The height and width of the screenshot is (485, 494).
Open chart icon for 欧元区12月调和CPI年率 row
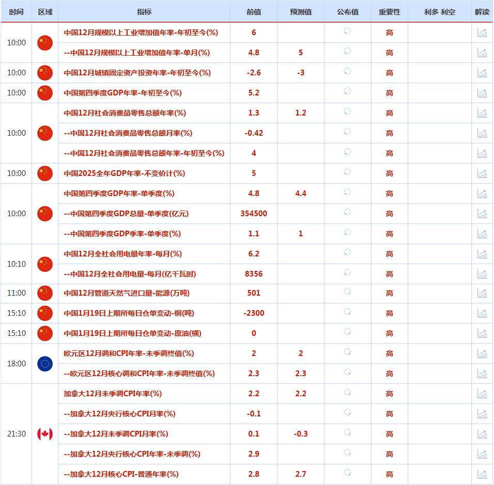(x=482, y=354)
